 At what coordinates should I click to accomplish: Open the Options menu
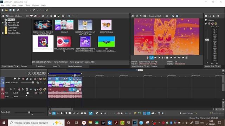(36, 6)
